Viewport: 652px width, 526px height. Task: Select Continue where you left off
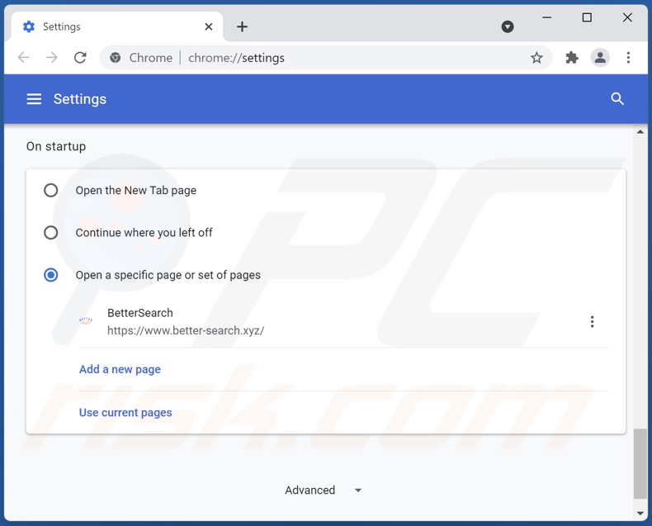(x=51, y=233)
